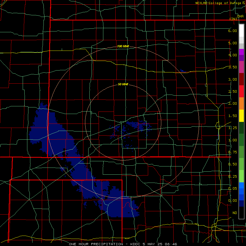The image size is (246, 246).
Task: Click the 1.25 legend value
Action: [x=233, y=128]
